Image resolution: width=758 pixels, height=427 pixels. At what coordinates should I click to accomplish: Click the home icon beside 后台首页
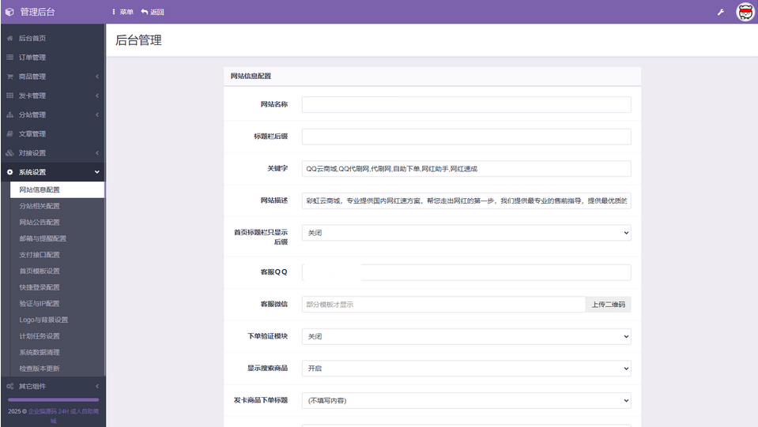(9, 38)
